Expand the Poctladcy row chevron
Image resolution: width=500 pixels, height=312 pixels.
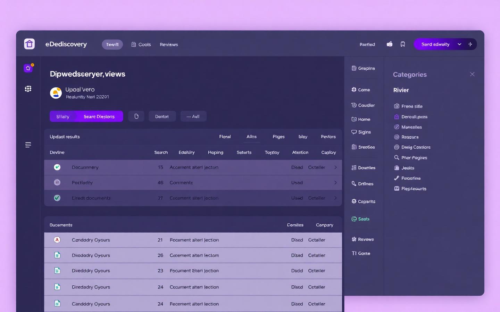click(x=335, y=182)
